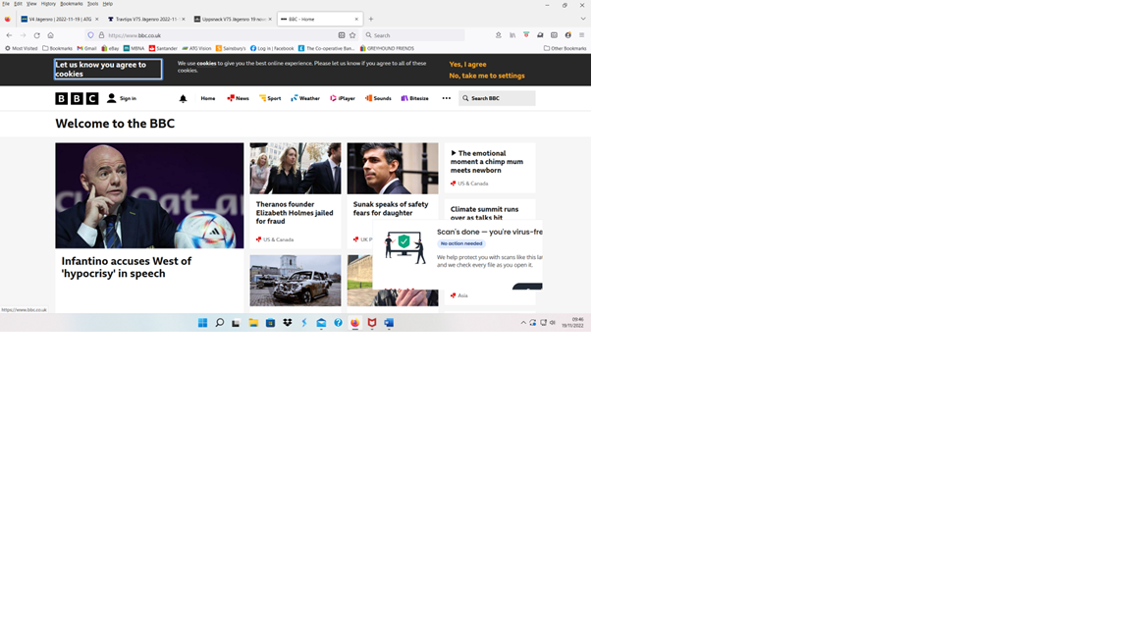Switch to the Travtips V75 Jägersro tab
The image size is (1131, 636).
tap(145, 19)
